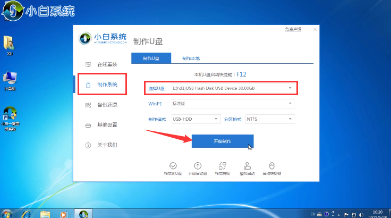Click the 小白系统 logo in the app header
Viewport: 391px width, 218px height.
tap(102, 38)
